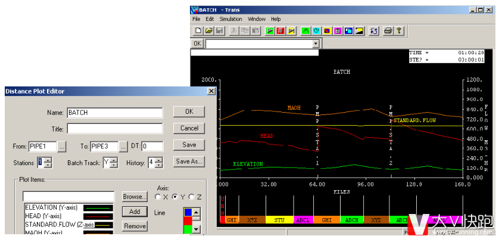499x239 pixels.
Task: Click the Browse... button
Action: point(135,197)
